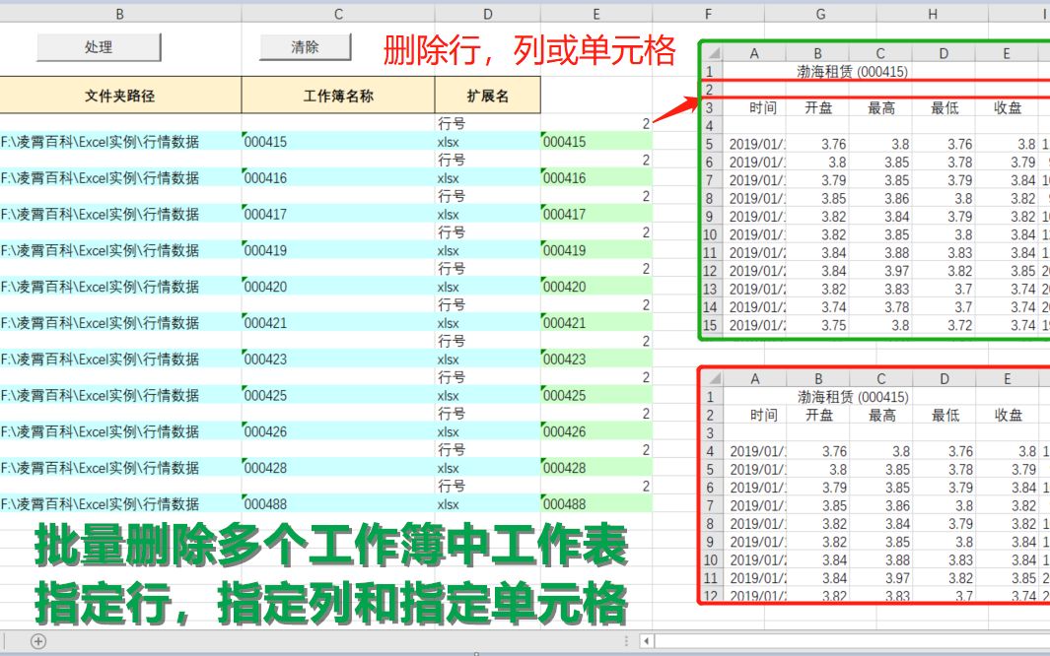Select column C header
1050x656 pixels.
click(338, 14)
